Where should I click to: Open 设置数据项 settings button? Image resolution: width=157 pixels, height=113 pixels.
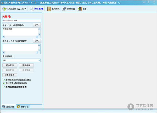pos(10,75)
